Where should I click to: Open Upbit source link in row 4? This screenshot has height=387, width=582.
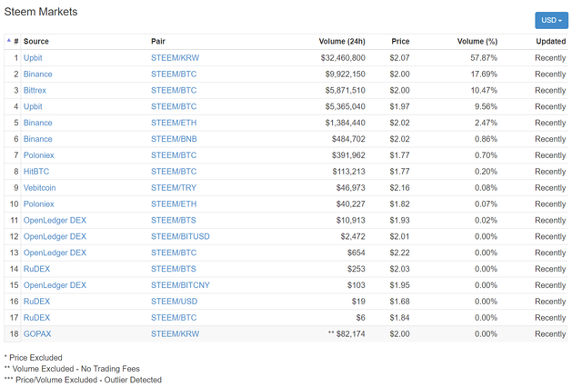[x=33, y=107]
